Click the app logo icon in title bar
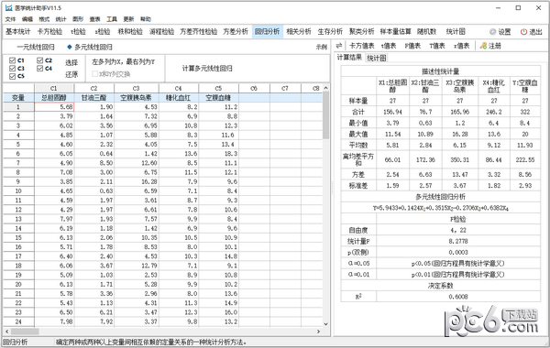 tap(9, 7)
